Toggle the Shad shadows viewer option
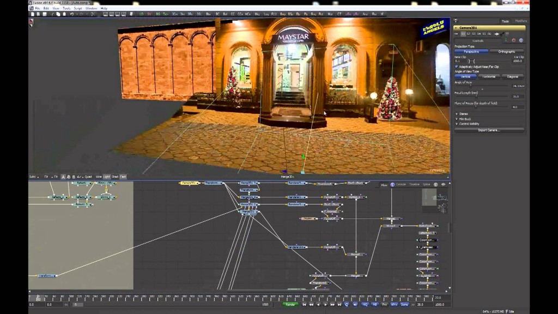This screenshot has height=314, width=558. pos(115,177)
